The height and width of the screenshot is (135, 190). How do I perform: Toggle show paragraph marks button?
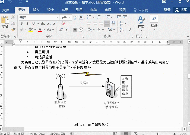tap(130, 30)
